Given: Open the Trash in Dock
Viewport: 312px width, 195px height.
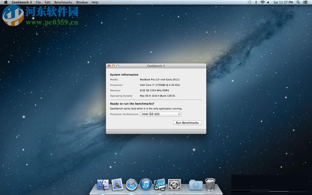Looking at the screenshot, I should tap(210, 184).
